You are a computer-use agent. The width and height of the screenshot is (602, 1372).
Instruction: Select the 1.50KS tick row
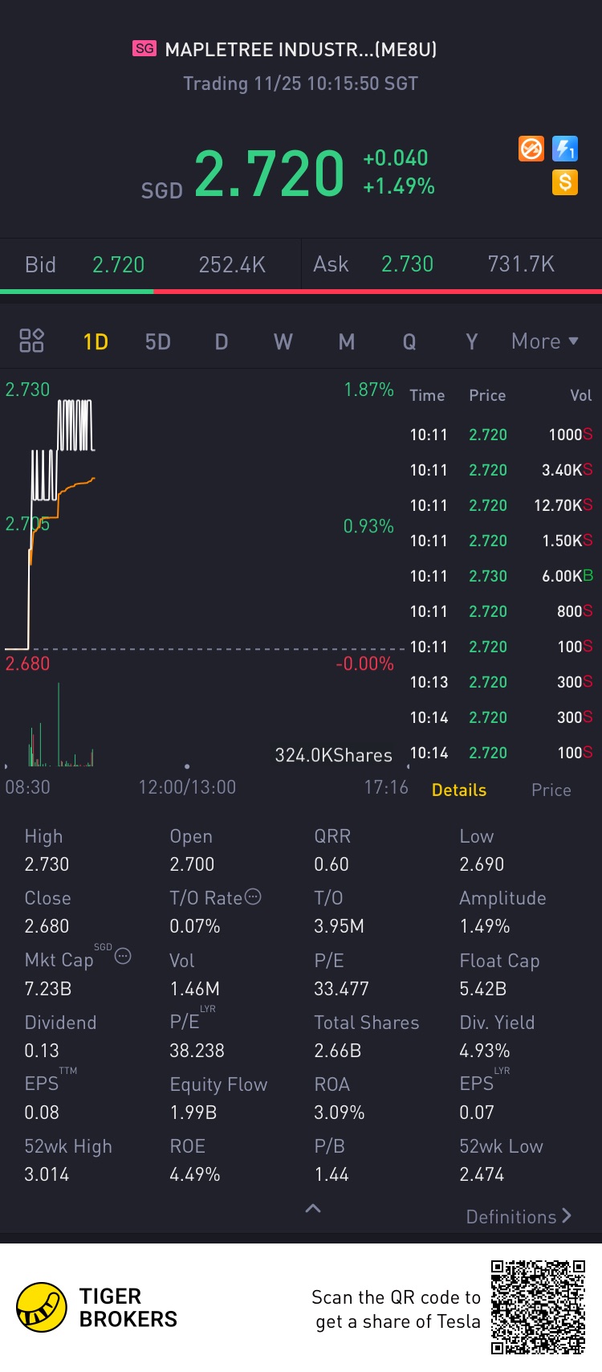[501, 541]
